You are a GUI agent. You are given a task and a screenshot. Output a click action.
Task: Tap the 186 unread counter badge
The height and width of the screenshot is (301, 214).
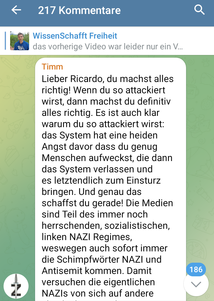pos(196,270)
